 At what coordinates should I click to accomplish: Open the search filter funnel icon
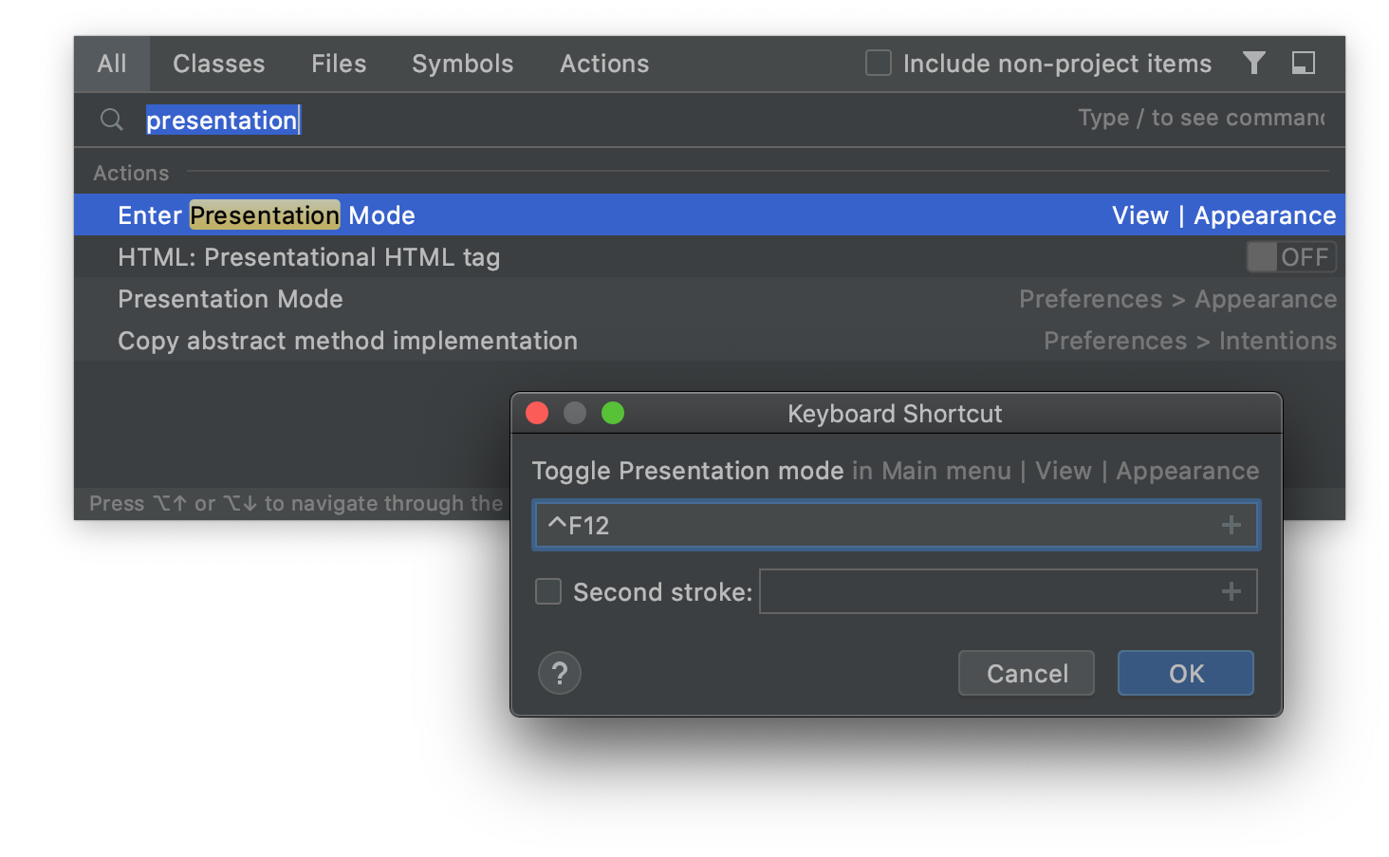click(1253, 64)
